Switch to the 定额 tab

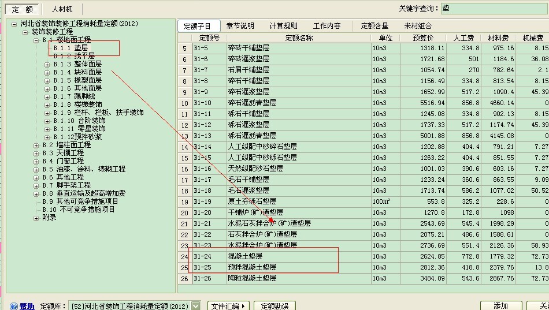coord(22,9)
